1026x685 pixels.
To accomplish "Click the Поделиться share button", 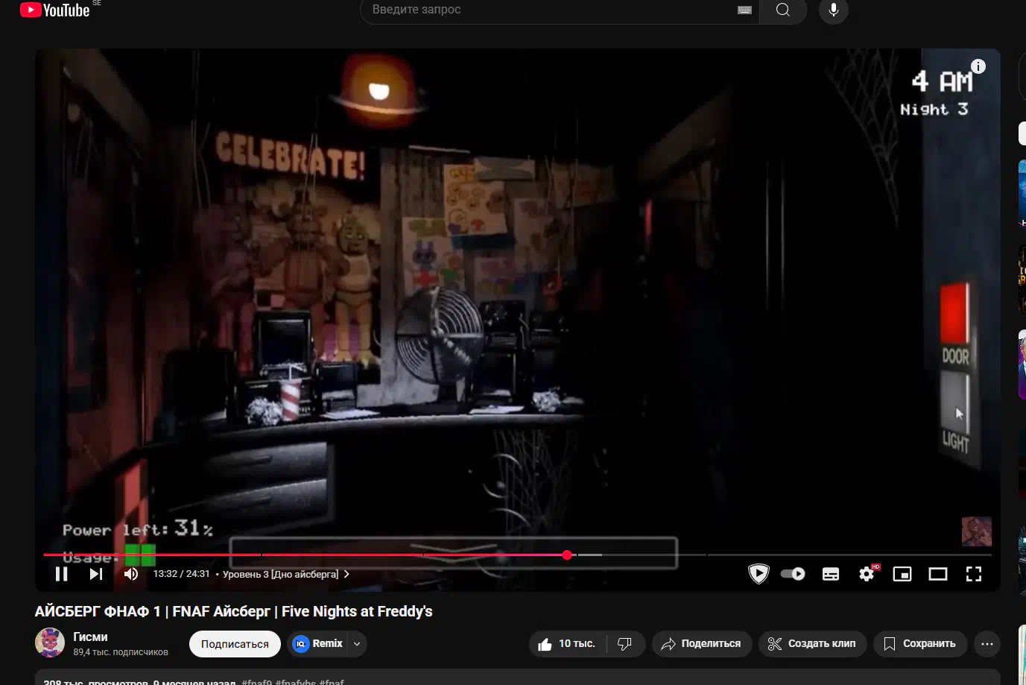I will tap(702, 644).
